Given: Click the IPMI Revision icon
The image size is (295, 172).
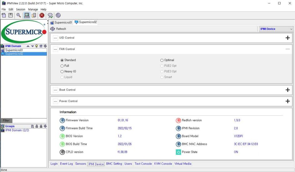Looking at the screenshot, I should pyautogui.click(x=178, y=128).
